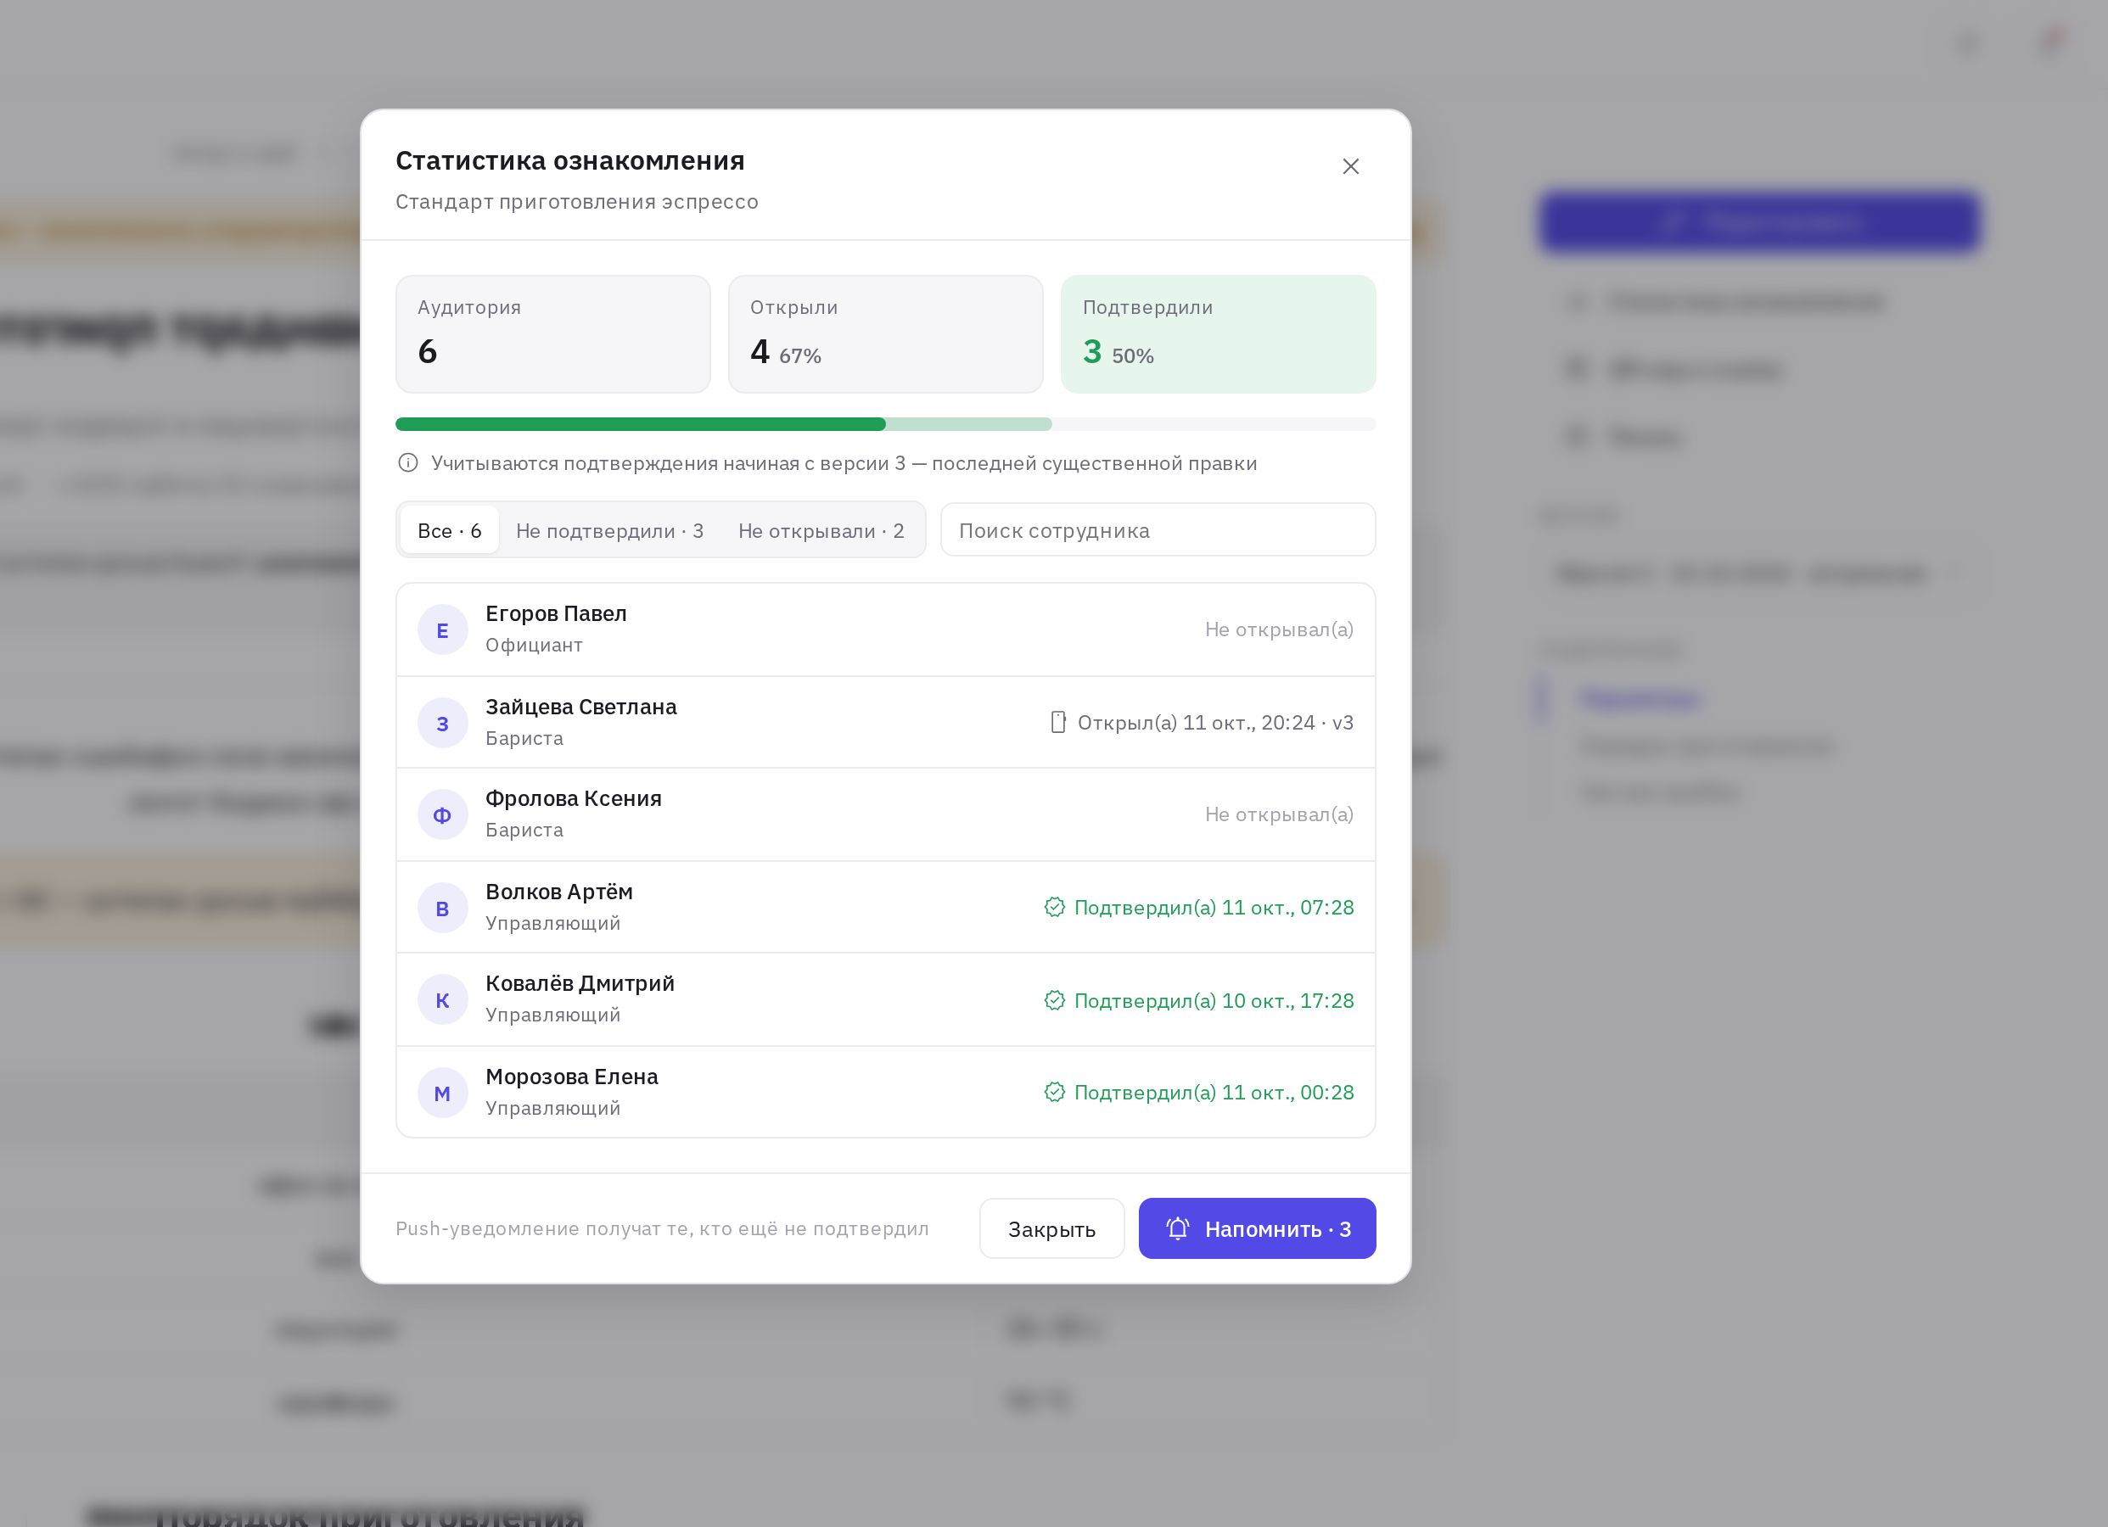Image resolution: width=2108 pixels, height=1527 pixels.
Task: Click the Аудитория 6 statistics card
Action: 553,333
